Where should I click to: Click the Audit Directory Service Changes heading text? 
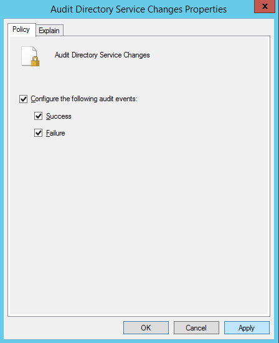coord(102,55)
